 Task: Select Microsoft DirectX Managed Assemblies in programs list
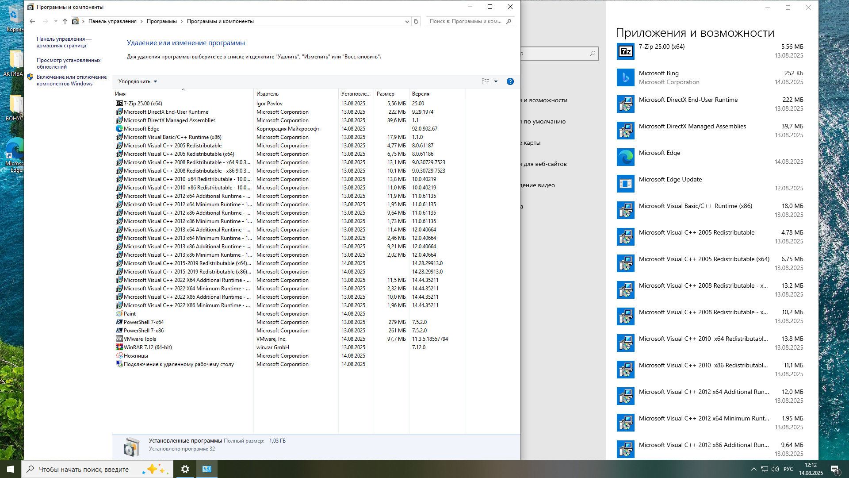click(x=169, y=120)
